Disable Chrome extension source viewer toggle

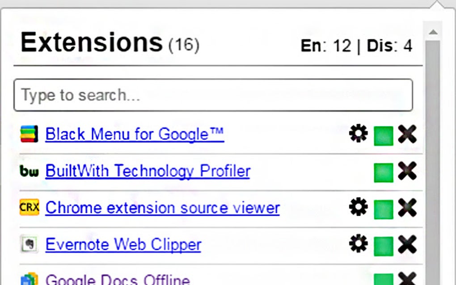[x=384, y=209]
